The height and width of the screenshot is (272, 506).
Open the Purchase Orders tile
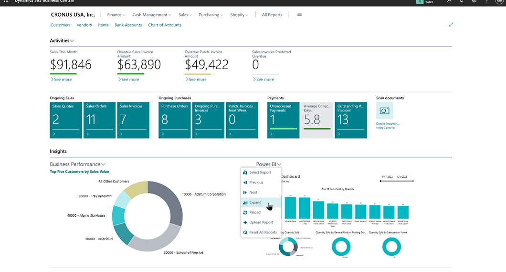coord(175,120)
